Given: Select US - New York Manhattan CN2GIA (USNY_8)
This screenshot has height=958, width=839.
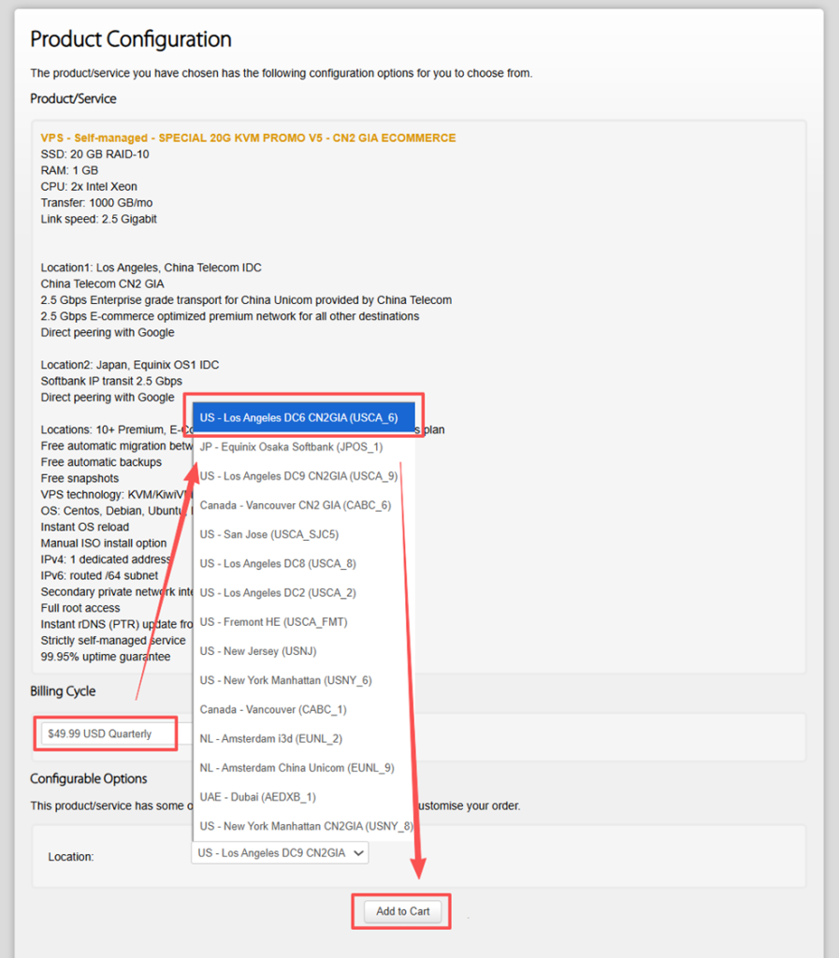Looking at the screenshot, I should tap(306, 826).
